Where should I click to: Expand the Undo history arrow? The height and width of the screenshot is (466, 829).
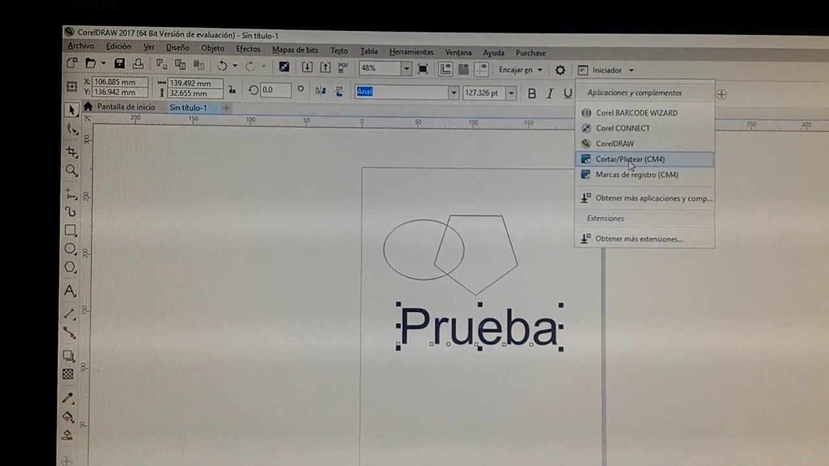point(234,66)
